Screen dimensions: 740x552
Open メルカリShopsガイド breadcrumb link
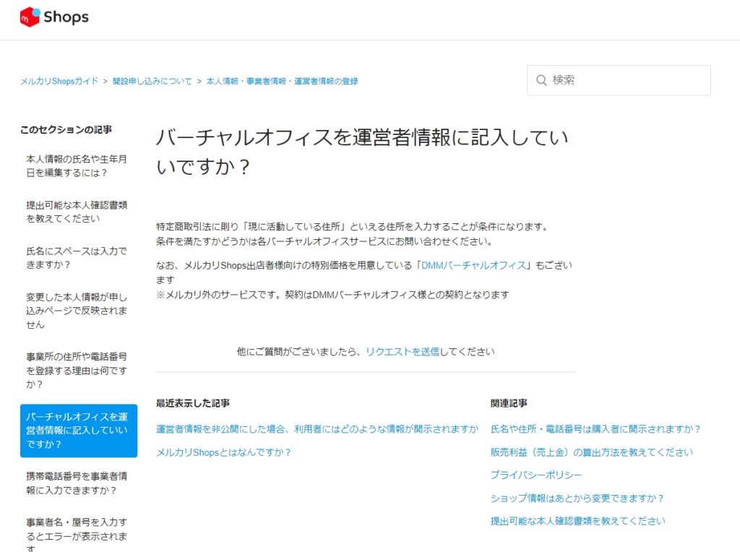click(x=59, y=81)
